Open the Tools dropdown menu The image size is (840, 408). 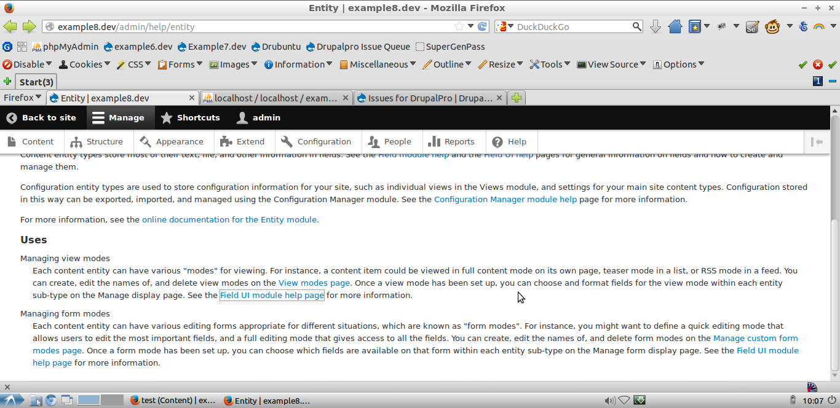[550, 65]
